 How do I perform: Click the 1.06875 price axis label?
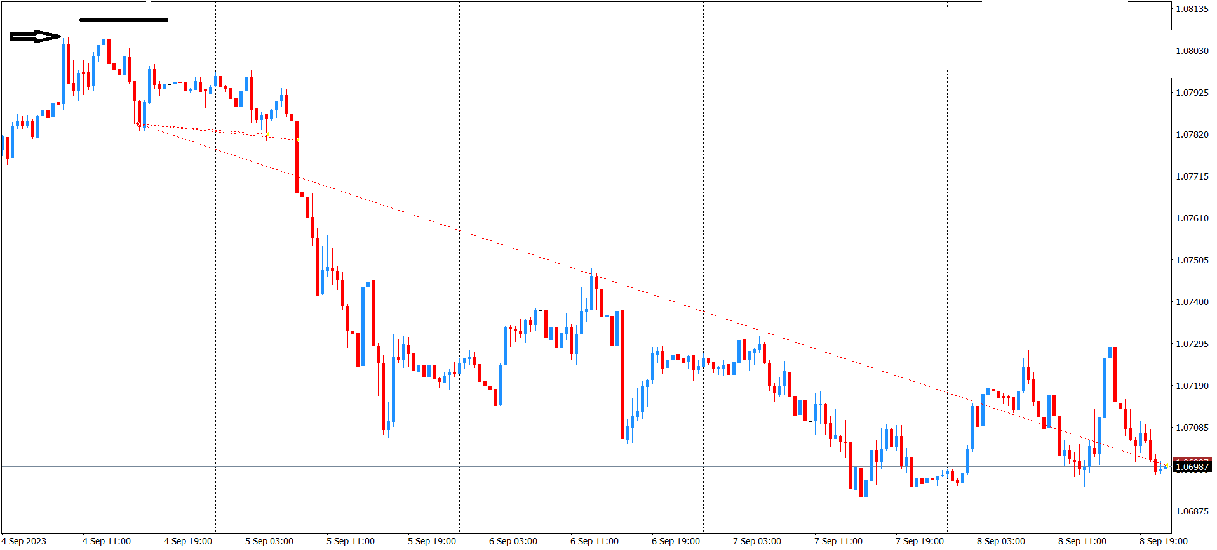[x=1192, y=511]
